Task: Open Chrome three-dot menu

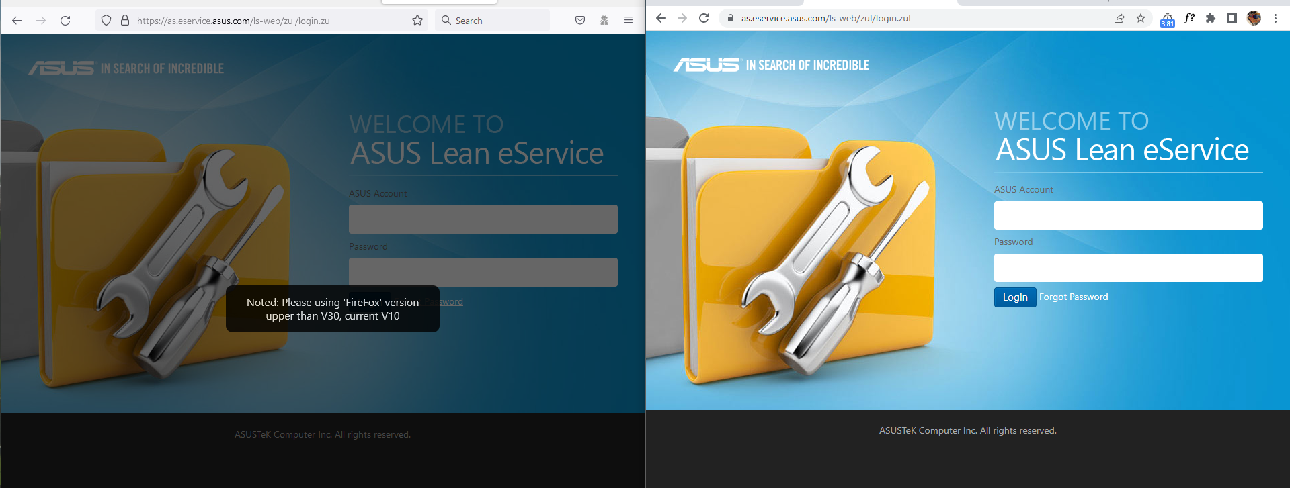Action: tap(1275, 18)
